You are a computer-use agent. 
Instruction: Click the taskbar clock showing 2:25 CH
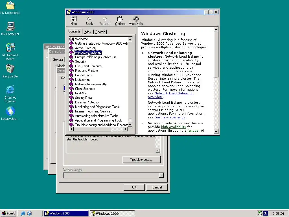[x=278, y=214]
